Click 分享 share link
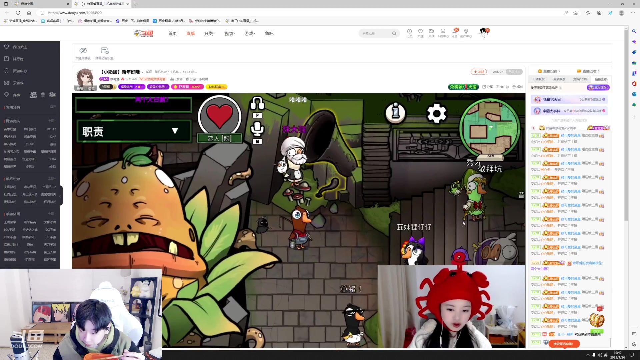 pos(487,87)
